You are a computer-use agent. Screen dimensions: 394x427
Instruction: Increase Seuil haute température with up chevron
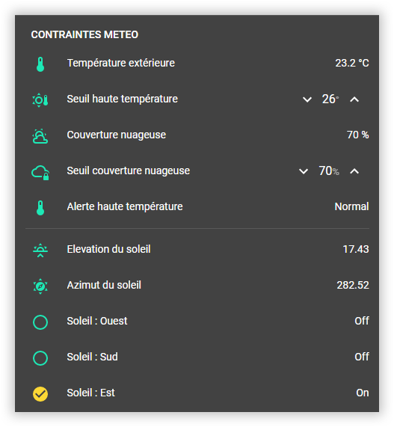(x=354, y=99)
